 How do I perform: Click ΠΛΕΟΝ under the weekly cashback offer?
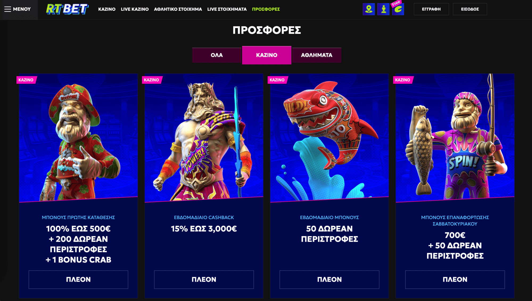204,279
